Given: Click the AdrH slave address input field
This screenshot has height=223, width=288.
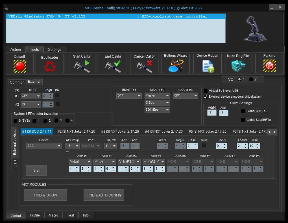Looking at the screenshot, I should (x=212, y=113).
